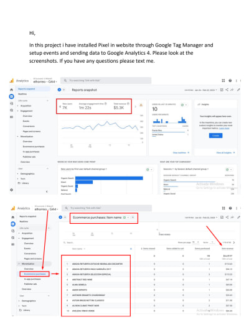Open Ecommerce purchases in upper screenshot sidebar

(34, 147)
